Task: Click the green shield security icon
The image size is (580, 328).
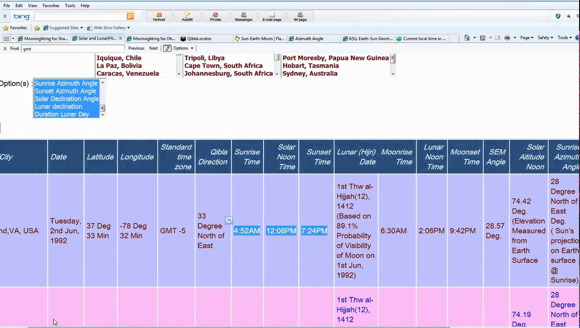Action: pyautogui.click(x=558, y=16)
